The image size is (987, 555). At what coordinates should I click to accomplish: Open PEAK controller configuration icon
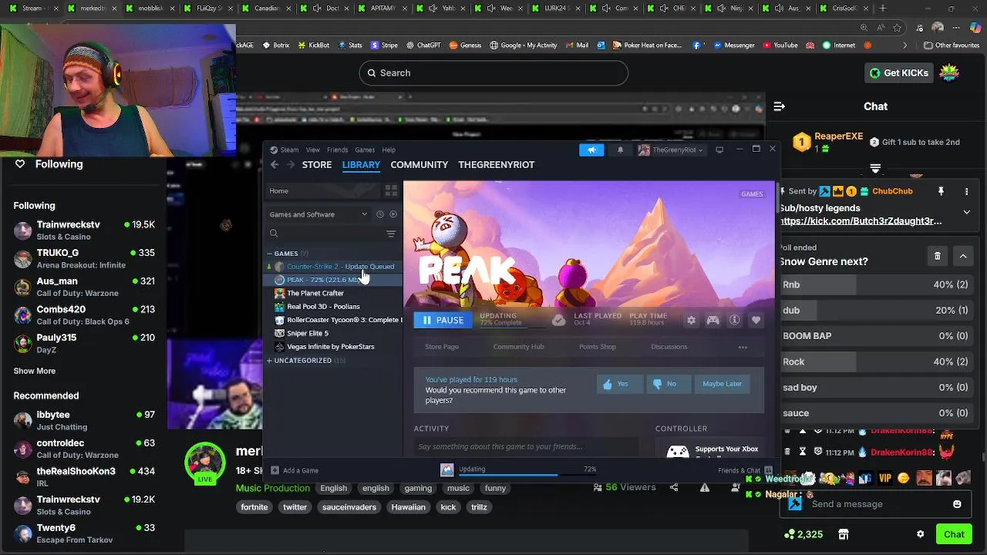click(x=713, y=320)
